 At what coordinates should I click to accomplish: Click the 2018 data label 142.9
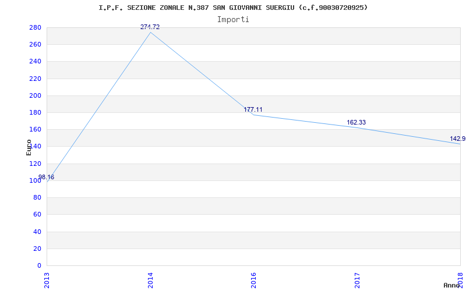click(458, 139)
